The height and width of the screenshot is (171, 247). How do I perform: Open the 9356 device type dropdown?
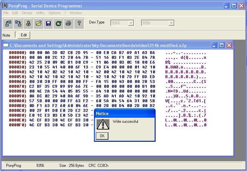pos(171,23)
